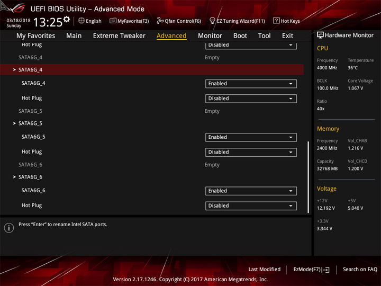This screenshot has height=286, width=381.
Task: Click the CPU temperature value 36°C
Action: coord(352,68)
